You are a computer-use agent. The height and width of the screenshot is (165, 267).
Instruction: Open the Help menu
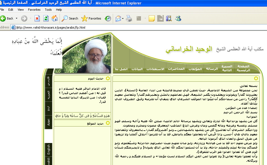pos(59,10)
